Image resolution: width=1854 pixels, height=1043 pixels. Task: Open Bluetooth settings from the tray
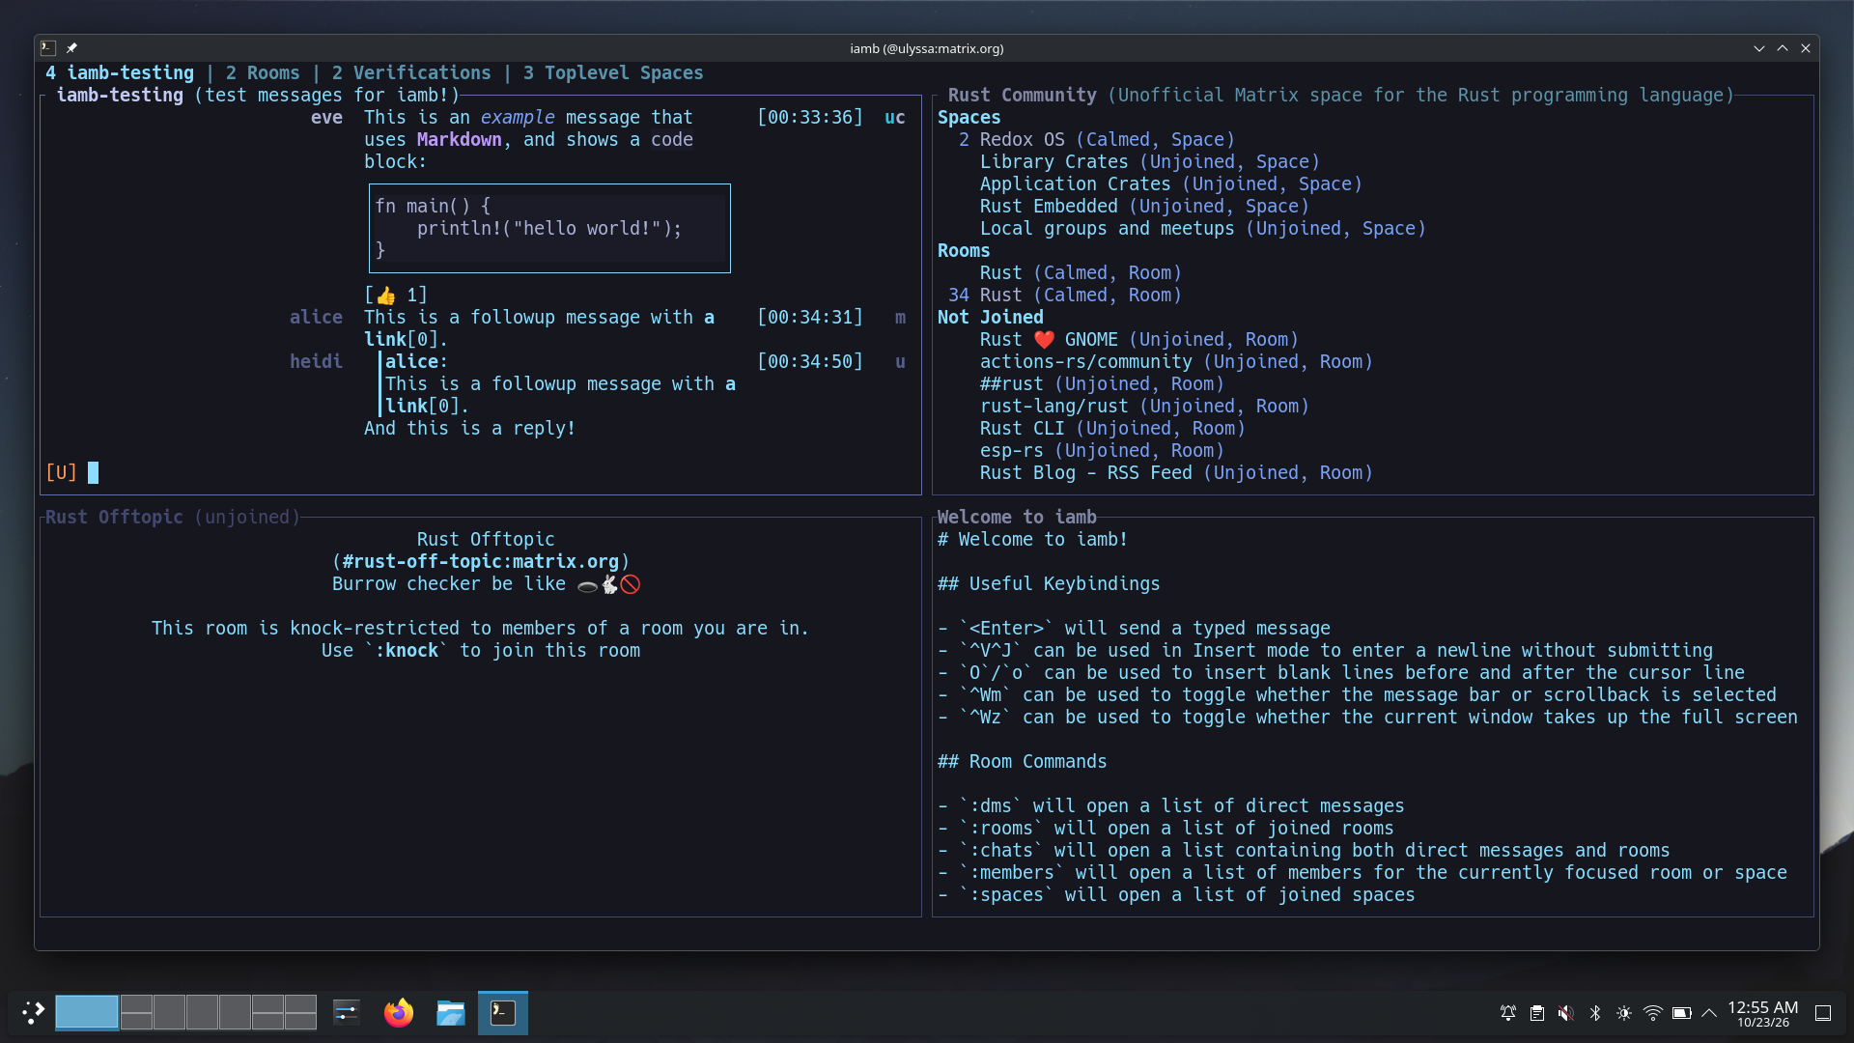click(x=1595, y=1013)
